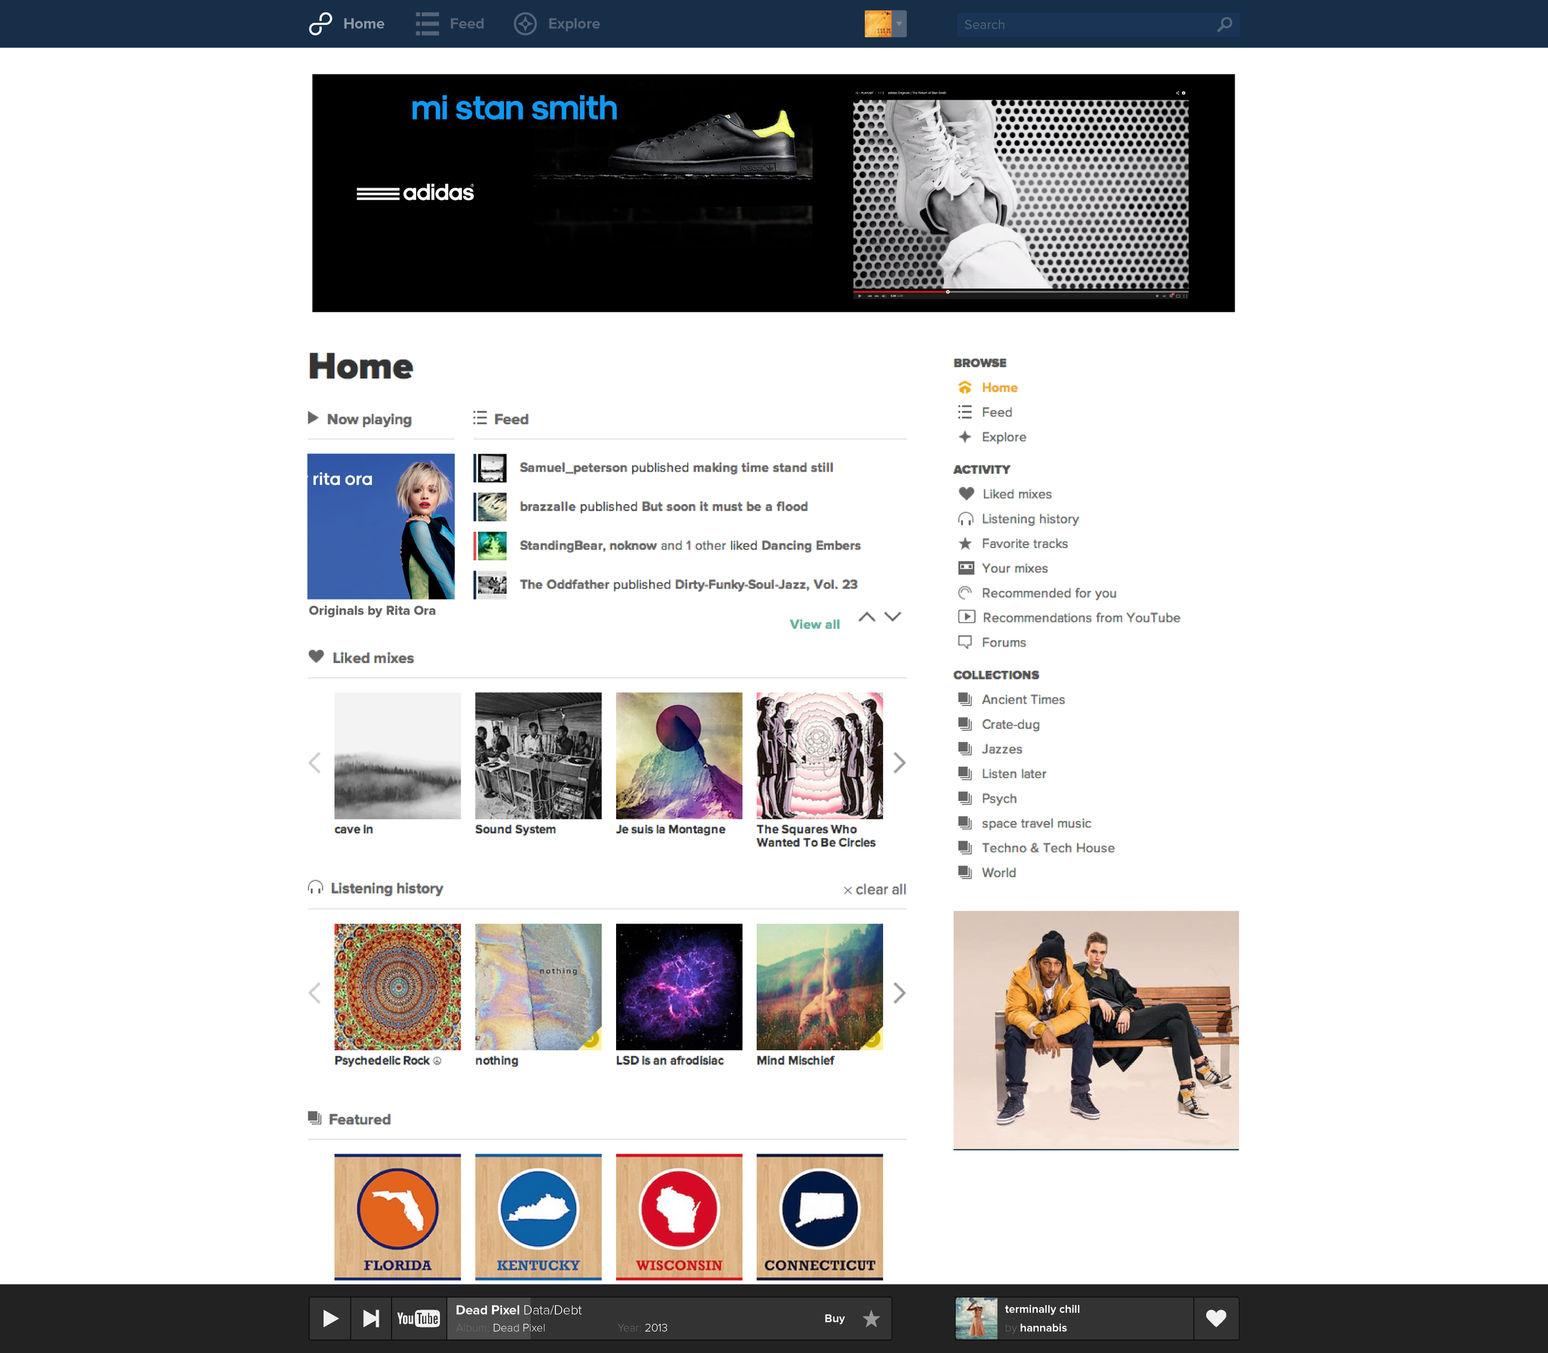The image size is (1548, 1353).
Task: Click the Explore compass icon in top bar
Action: pos(525,24)
